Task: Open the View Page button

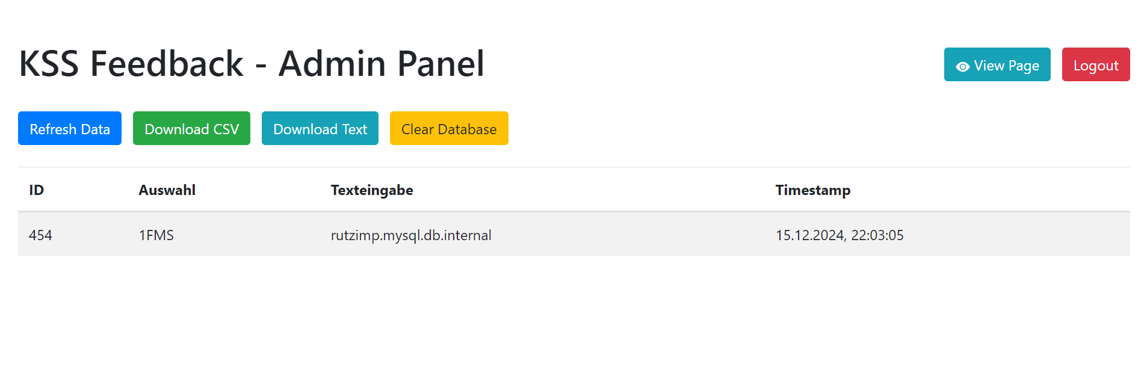Action: 997,64
